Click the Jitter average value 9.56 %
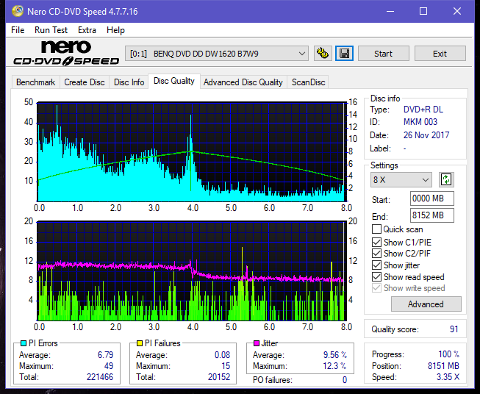This screenshot has width=480, height=394. (335, 355)
